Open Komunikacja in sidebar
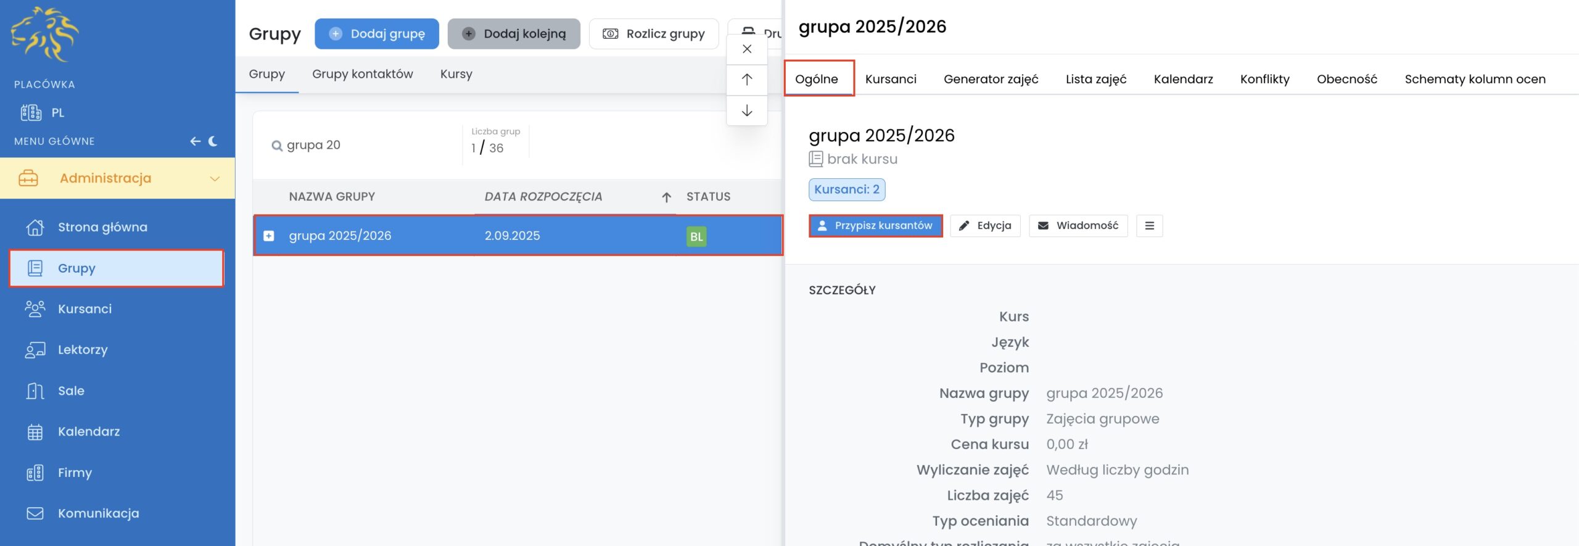This screenshot has height=546, width=1579. (98, 513)
